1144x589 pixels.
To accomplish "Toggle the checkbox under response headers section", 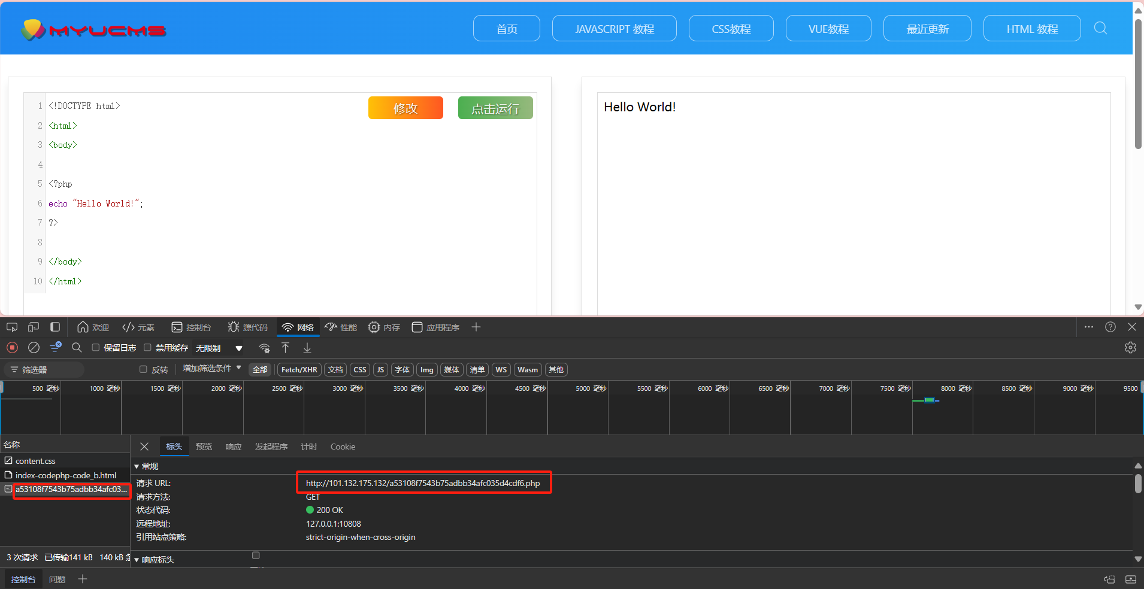I will pyautogui.click(x=256, y=555).
